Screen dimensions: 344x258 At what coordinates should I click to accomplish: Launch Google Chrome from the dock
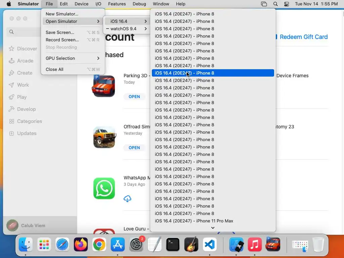99,245
